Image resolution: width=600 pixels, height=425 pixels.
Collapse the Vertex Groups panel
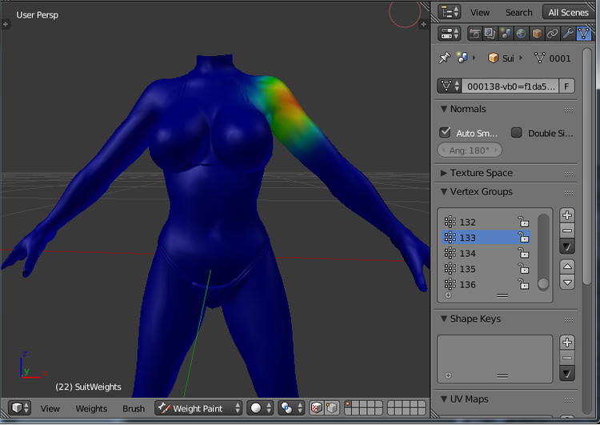(444, 192)
